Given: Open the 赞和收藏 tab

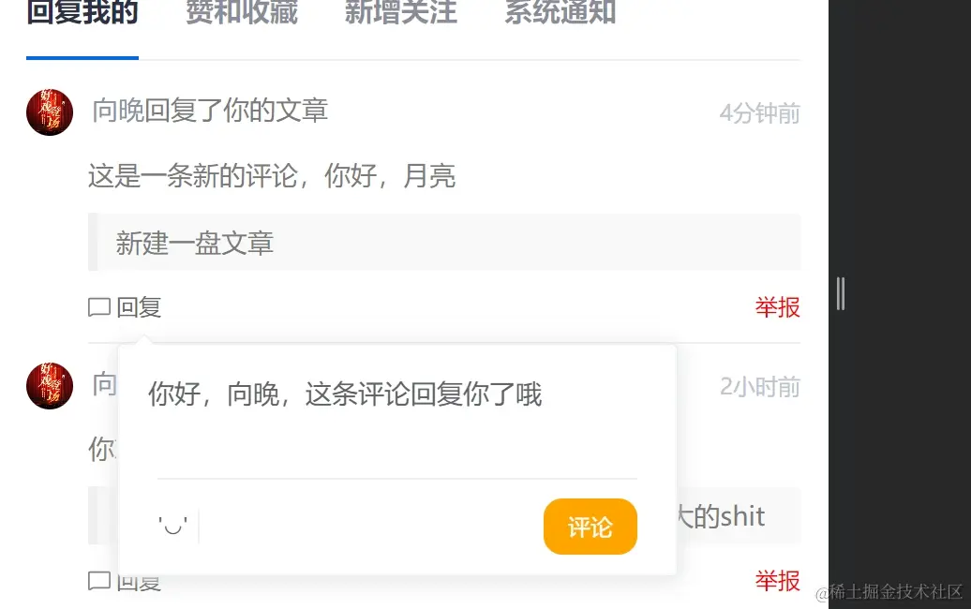Looking at the screenshot, I should click(242, 14).
